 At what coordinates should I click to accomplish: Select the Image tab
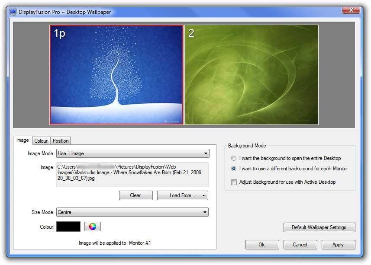point(23,140)
